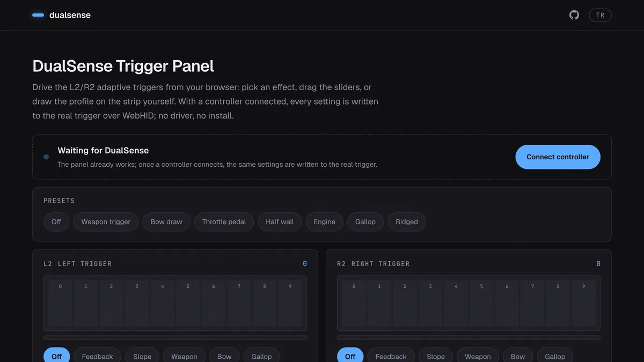Click zone 1 in the R2 strip
Screen dimensions: 644x362
(379, 303)
